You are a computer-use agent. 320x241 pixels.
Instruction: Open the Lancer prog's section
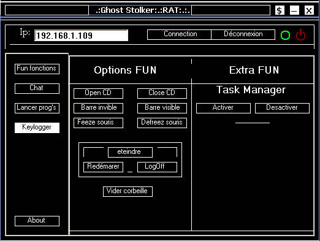pos(37,108)
